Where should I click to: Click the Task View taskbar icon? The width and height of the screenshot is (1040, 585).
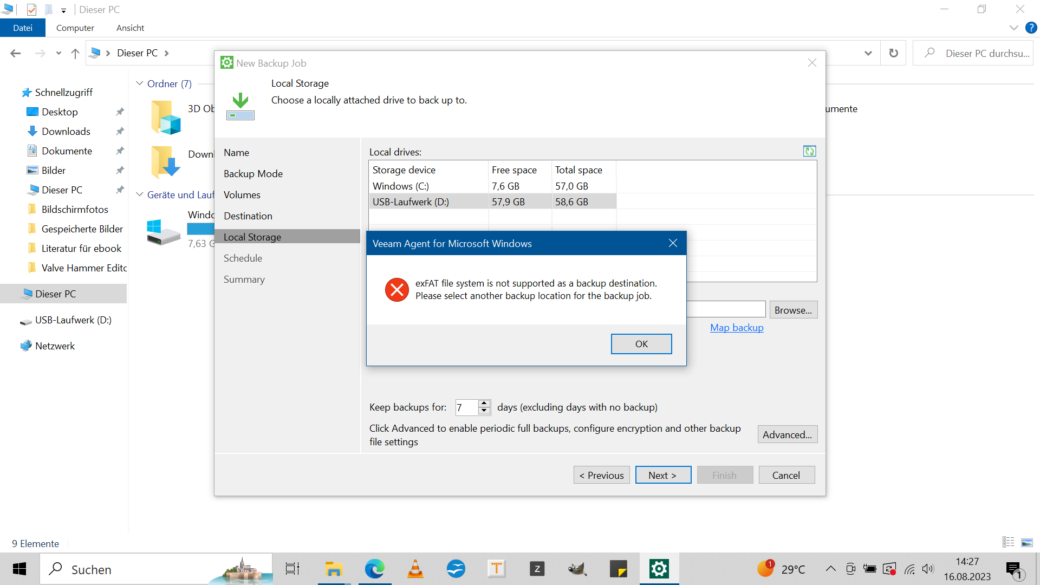[x=292, y=569]
